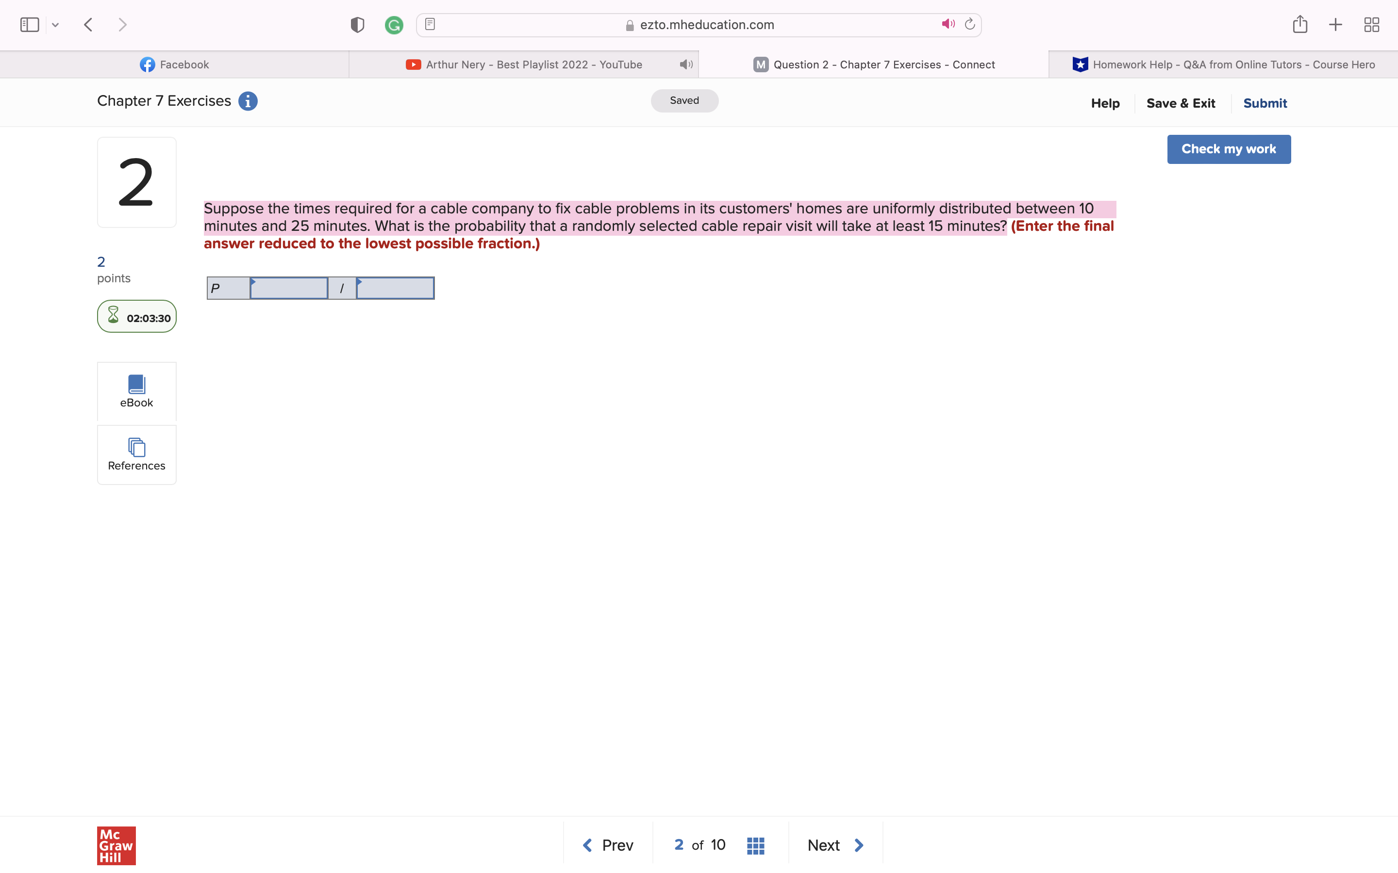
Task: Click the timer showing 02:03:30
Action: click(136, 316)
